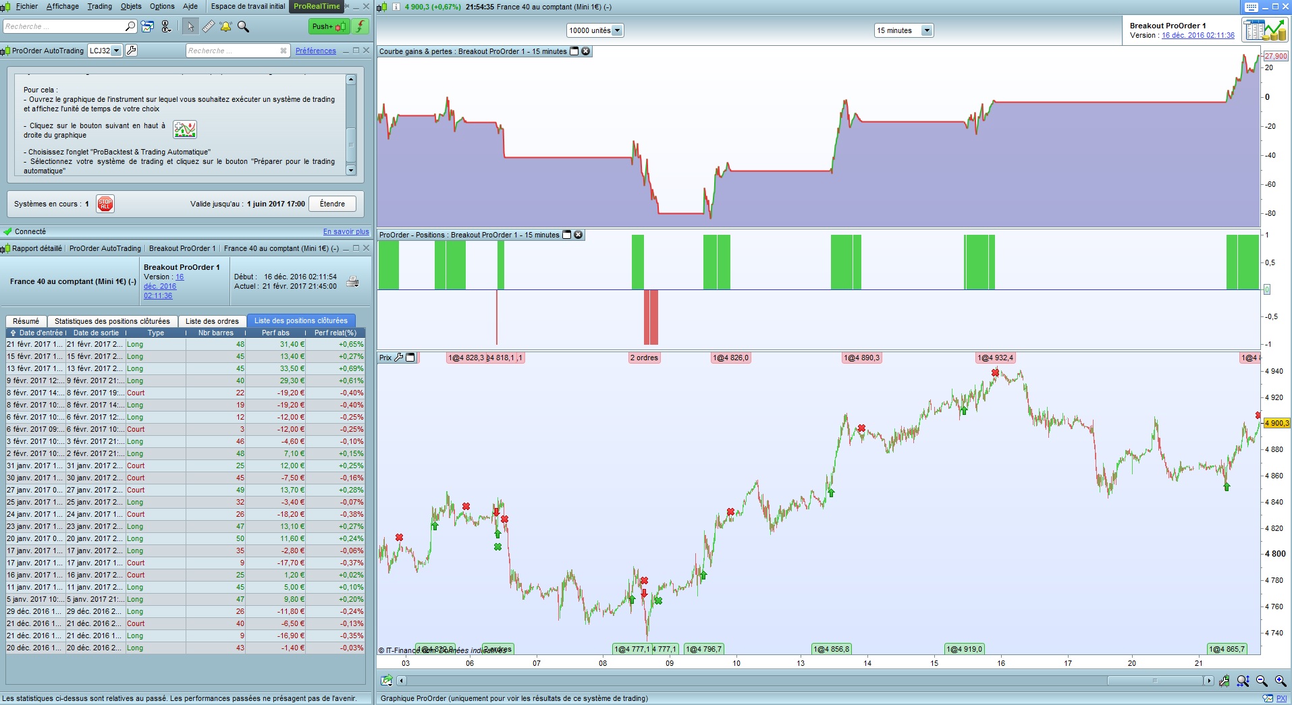Switch to the Résumé tab
1292x705 pixels.
pyautogui.click(x=26, y=321)
